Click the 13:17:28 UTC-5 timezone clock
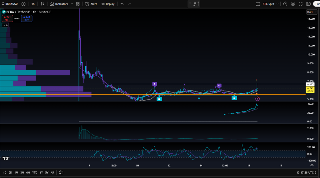The image size is (320, 178). pyautogui.click(x=306, y=172)
